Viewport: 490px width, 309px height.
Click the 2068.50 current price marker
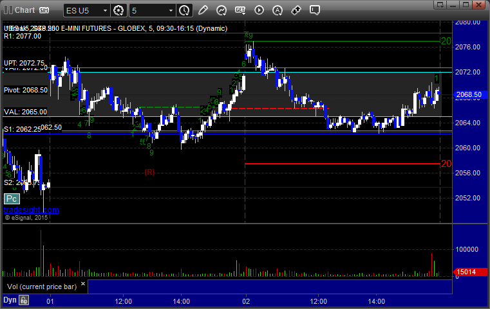(469, 94)
